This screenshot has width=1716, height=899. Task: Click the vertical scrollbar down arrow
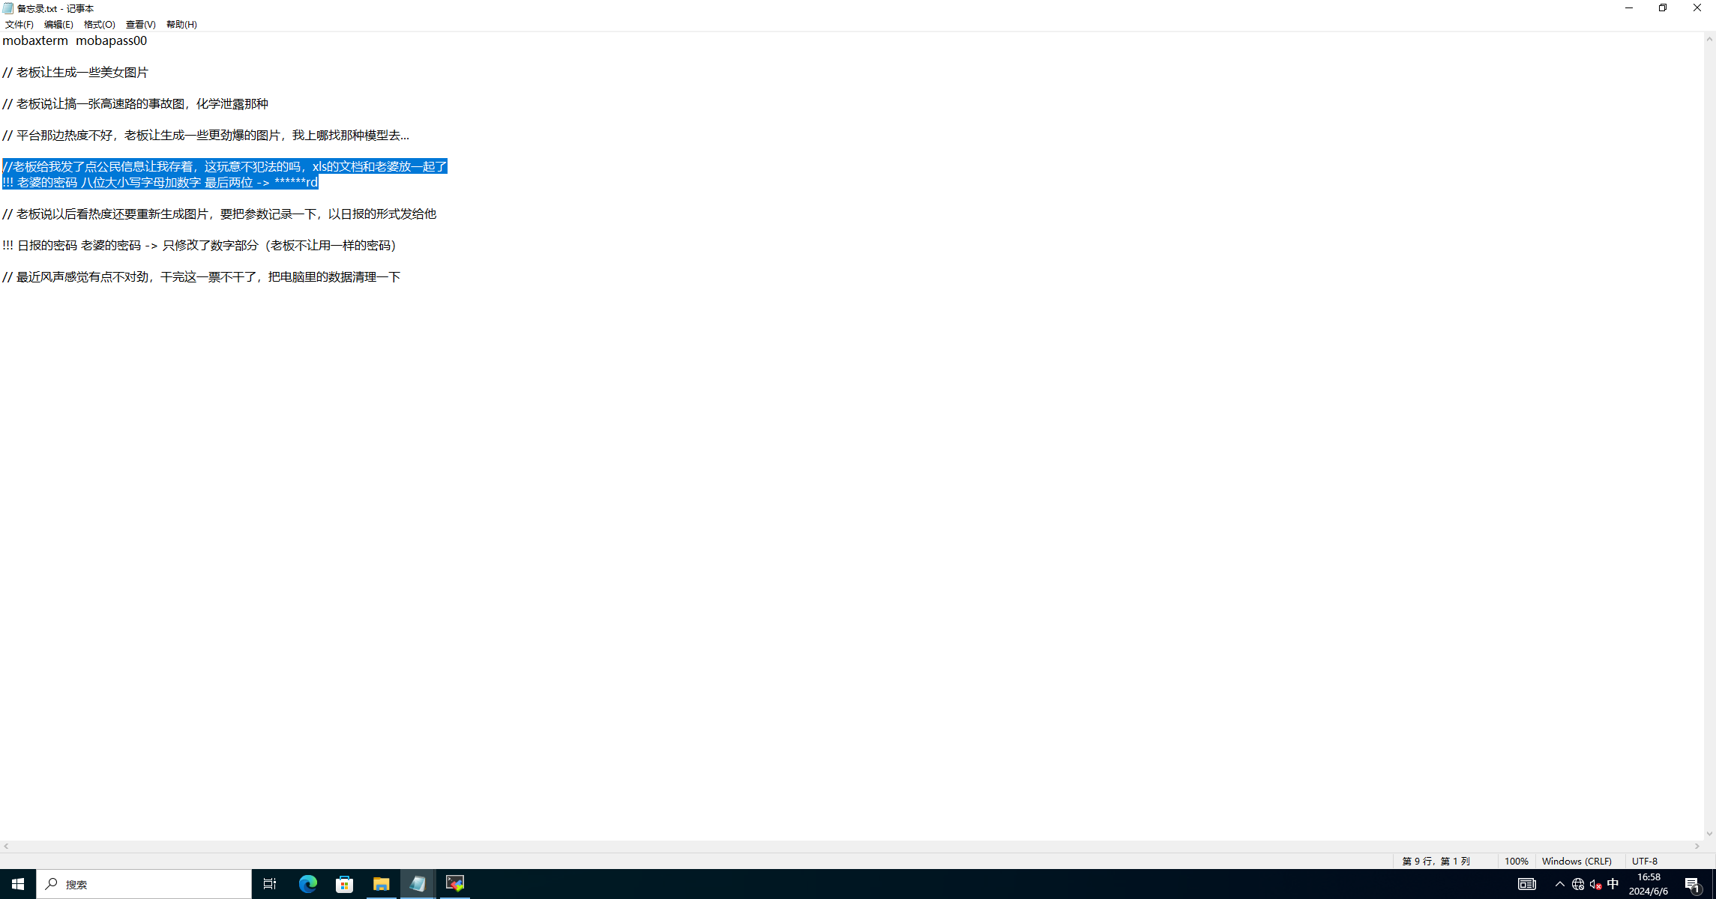(x=1709, y=833)
